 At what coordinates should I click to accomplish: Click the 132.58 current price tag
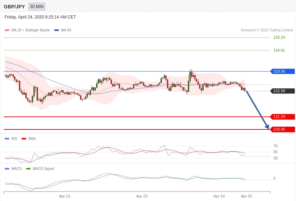282,91
